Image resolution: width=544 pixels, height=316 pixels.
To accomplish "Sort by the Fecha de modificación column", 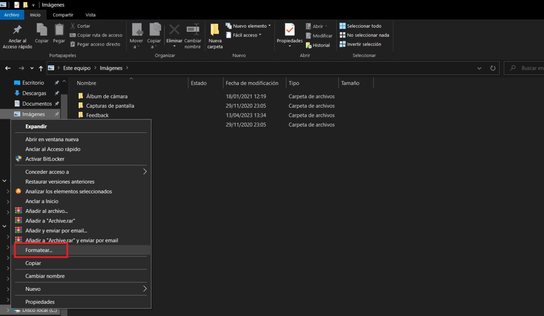I will [x=252, y=83].
